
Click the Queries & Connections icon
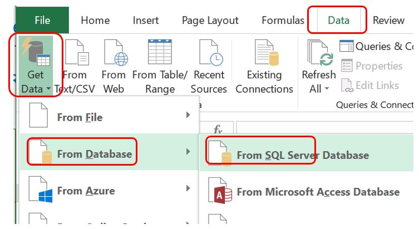(347, 47)
